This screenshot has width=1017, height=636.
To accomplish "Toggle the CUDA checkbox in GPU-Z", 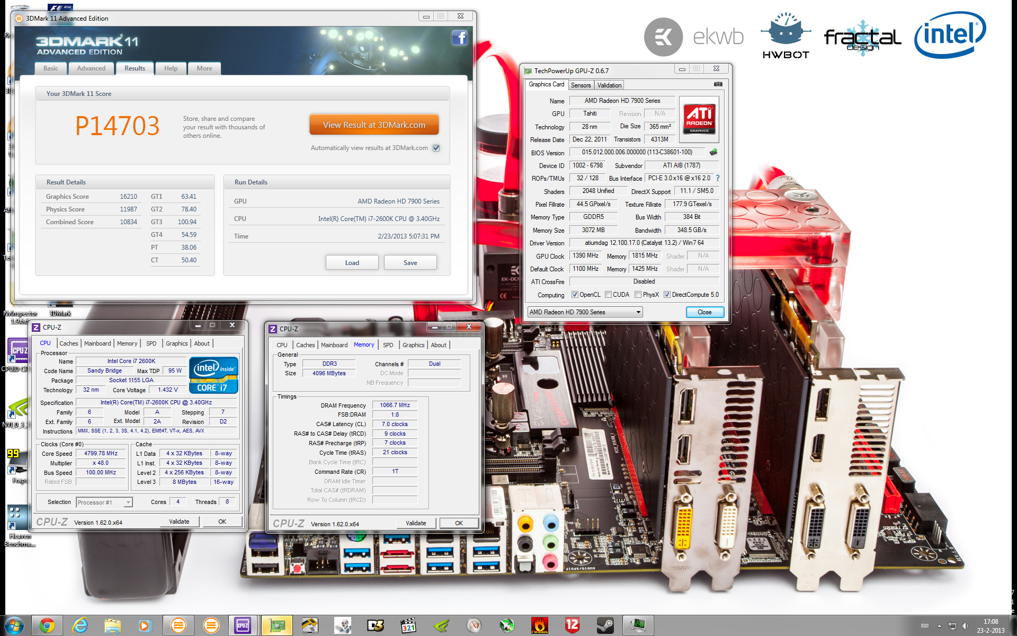I will pos(608,295).
